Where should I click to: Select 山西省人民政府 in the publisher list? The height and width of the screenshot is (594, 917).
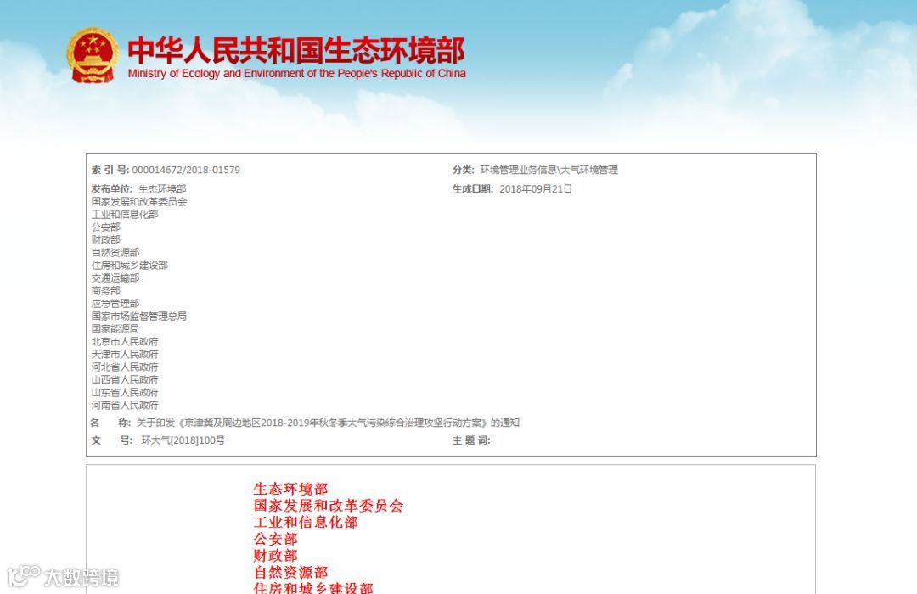pos(125,380)
